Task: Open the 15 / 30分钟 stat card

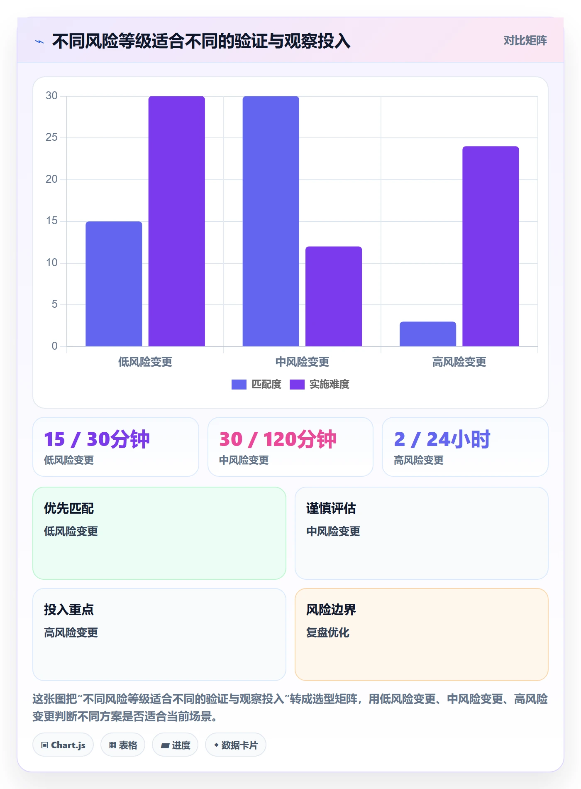Action: [116, 447]
